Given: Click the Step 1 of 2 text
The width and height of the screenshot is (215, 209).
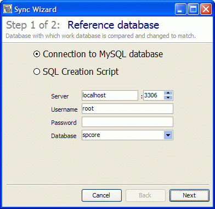Looking at the screenshot, I should [33, 25].
